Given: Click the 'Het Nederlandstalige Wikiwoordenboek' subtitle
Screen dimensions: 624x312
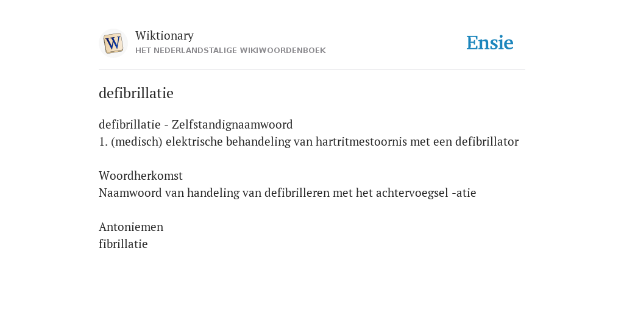Looking at the screenshot, I should (x=230, y=51).
